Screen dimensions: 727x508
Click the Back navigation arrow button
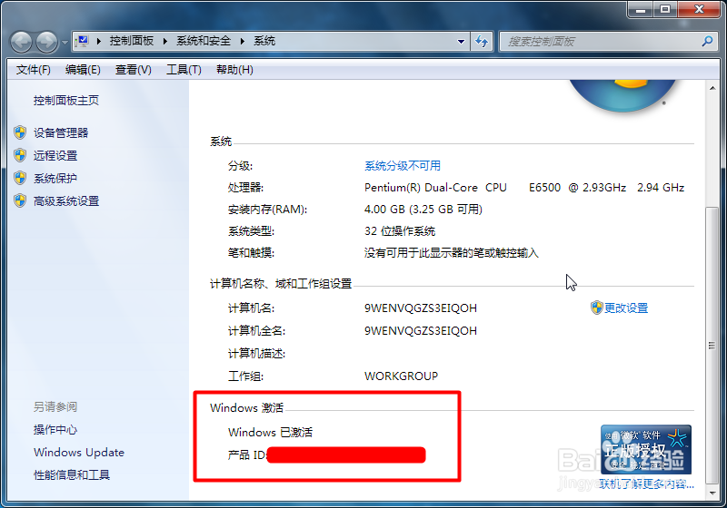(x=21, y=42)
